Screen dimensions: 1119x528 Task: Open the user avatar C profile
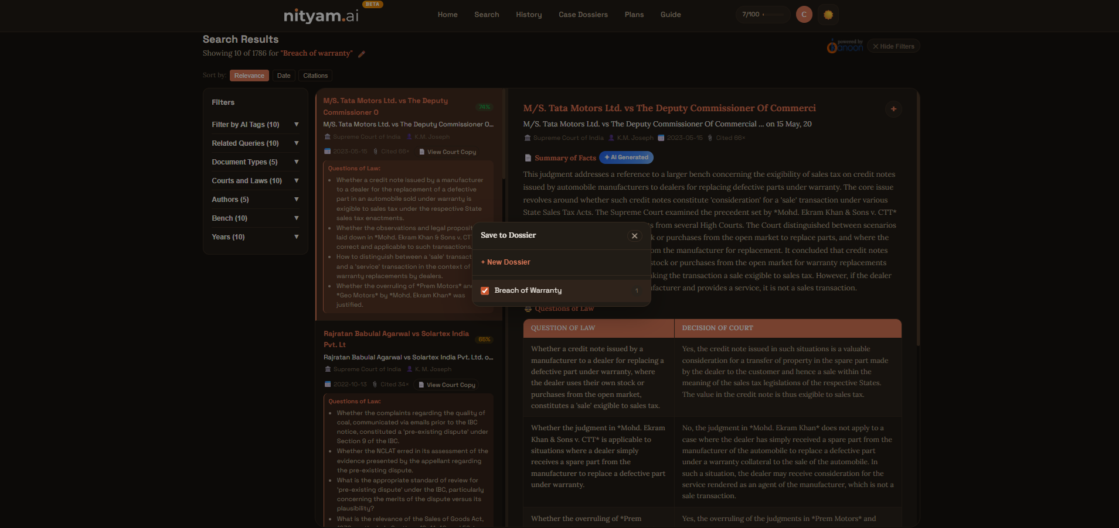pos(804,15)
